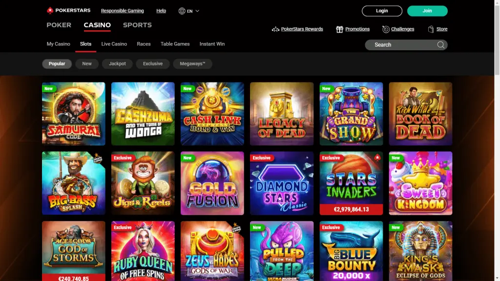Open the Responsible Gaming link

click(123, 11)
